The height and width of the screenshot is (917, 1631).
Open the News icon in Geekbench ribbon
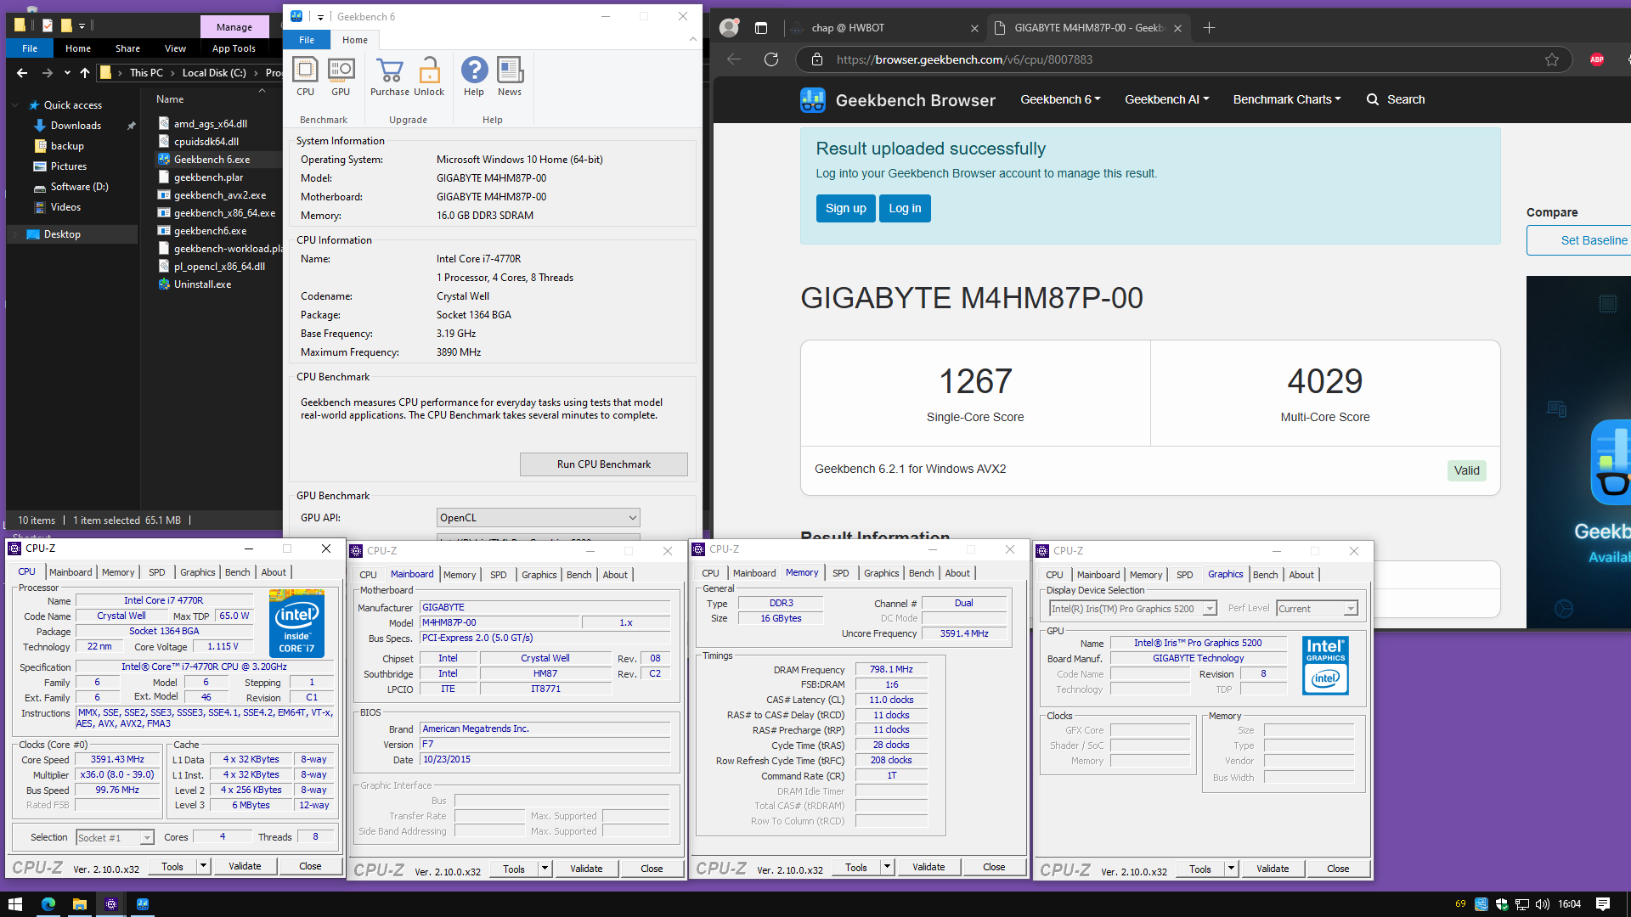[x=510, y=76]
